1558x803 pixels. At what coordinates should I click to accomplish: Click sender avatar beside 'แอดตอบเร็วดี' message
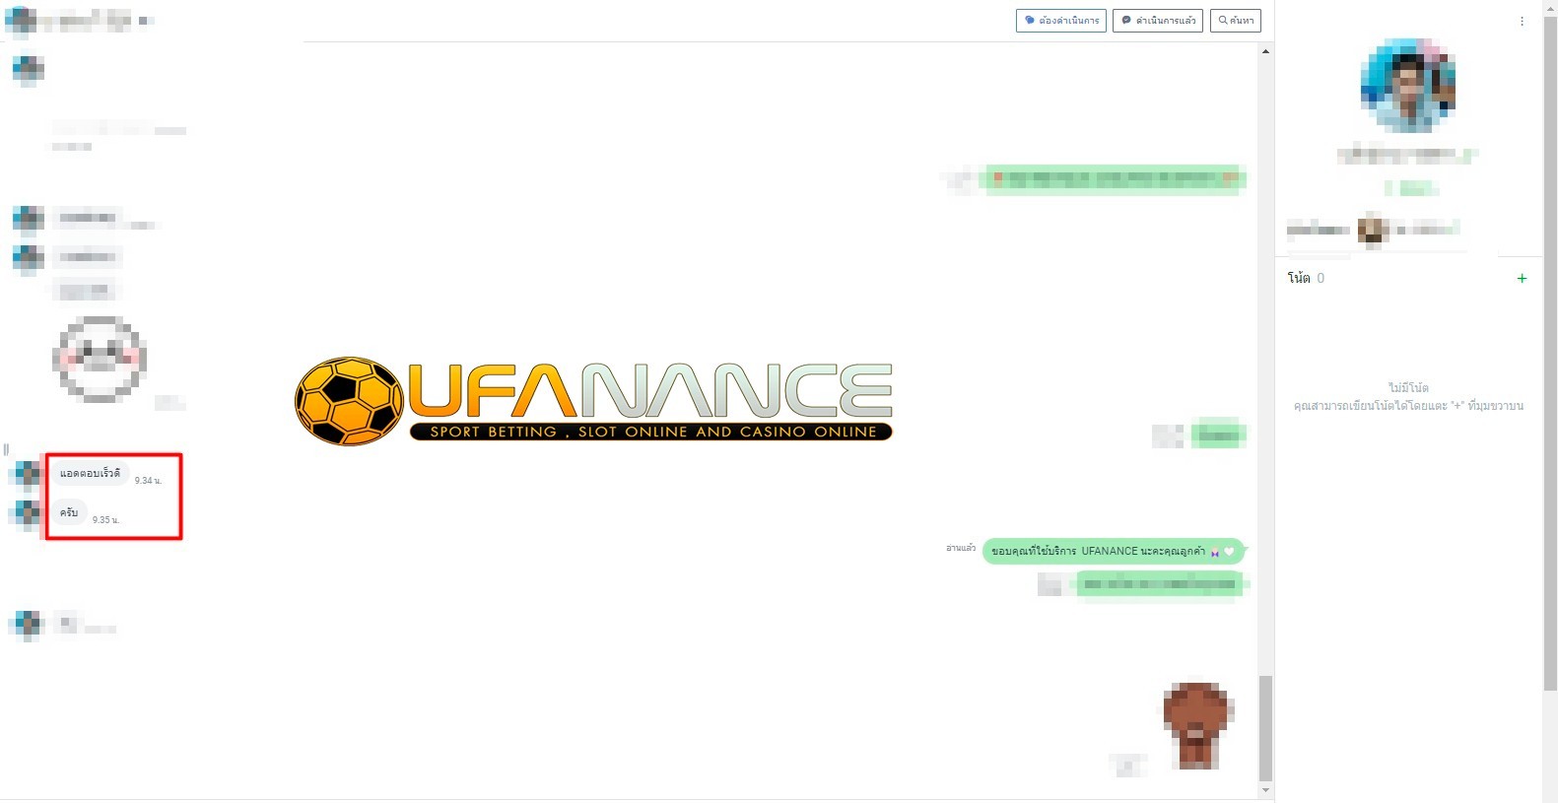point(28,475)
